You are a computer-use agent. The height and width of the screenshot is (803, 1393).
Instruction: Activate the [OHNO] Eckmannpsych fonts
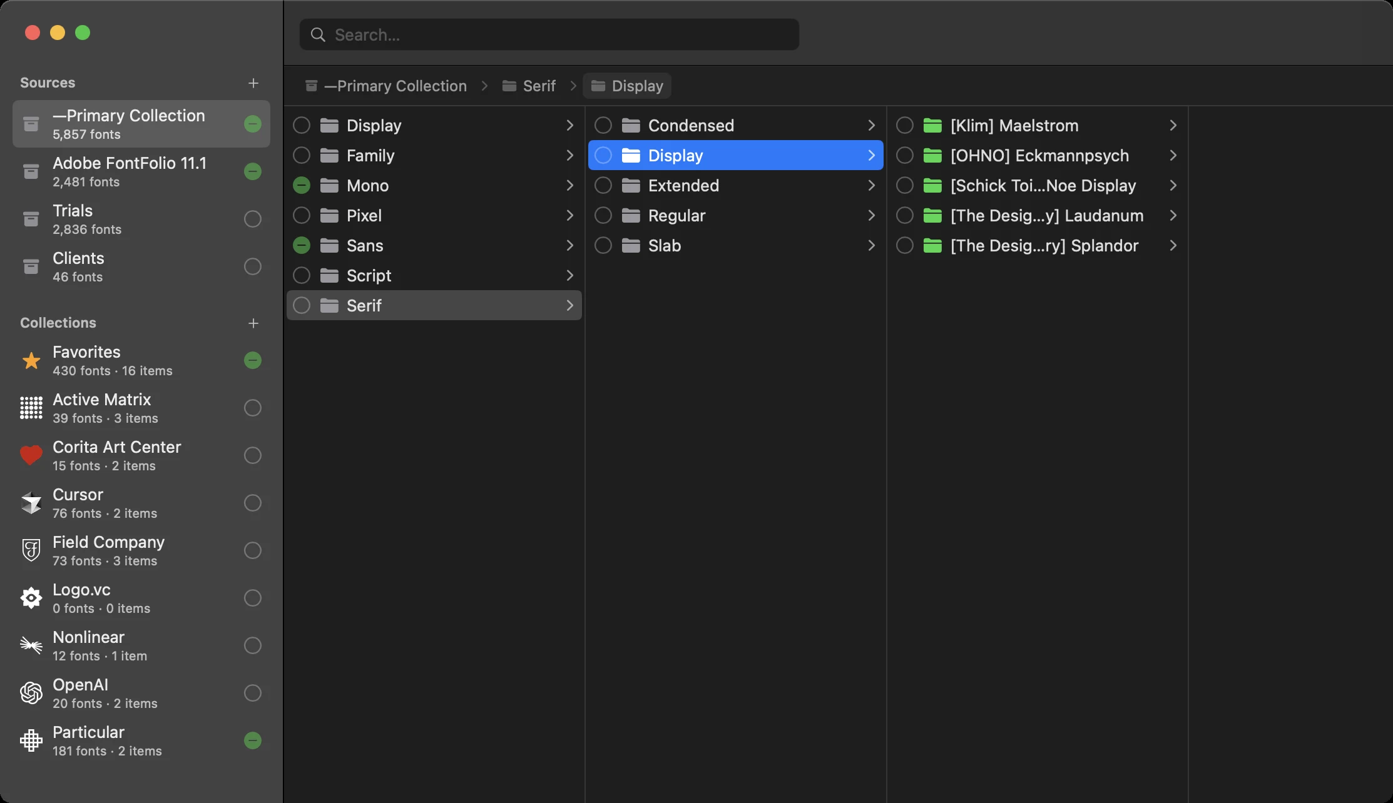coord(905,155)
